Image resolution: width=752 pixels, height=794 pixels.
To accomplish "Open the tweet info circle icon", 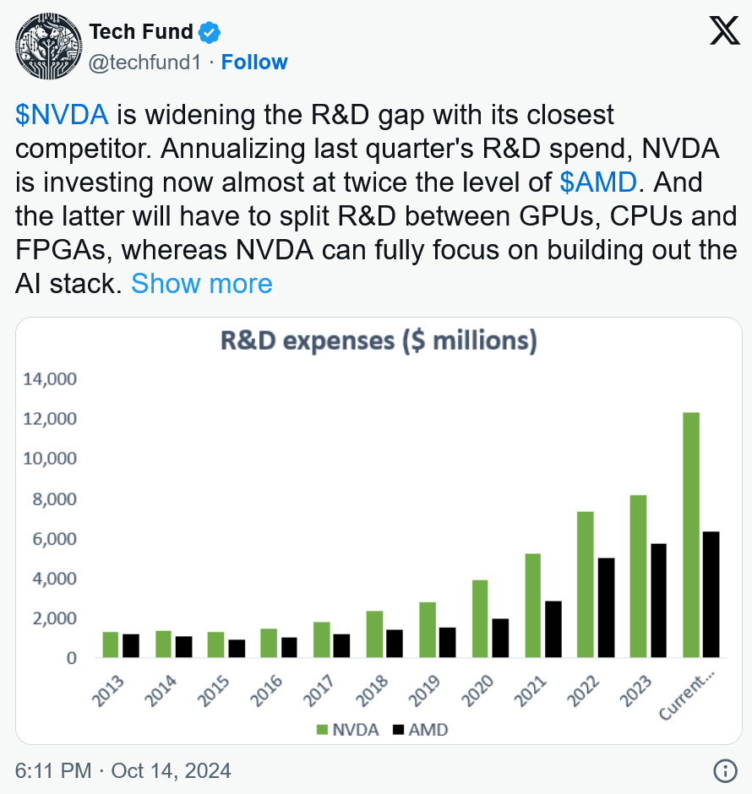I will (x=725, y=771).
